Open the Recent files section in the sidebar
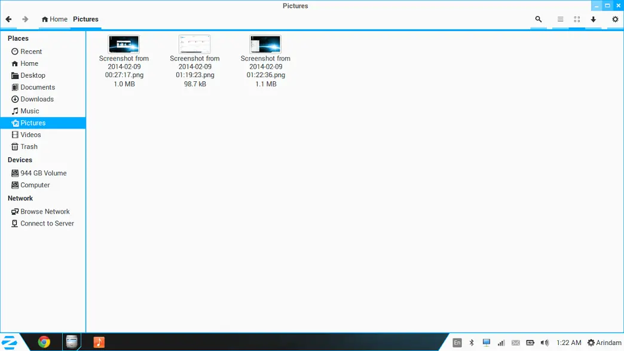The height and width of the screenshot is (351, 624). pyautogui.click(x=30, y=51)
